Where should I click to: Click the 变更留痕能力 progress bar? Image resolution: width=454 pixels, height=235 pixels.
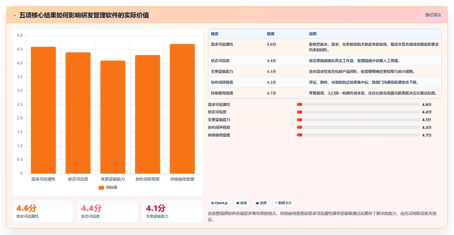click(358, 120)
